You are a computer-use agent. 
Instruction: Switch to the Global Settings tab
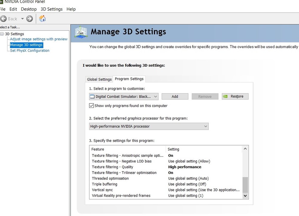pyautogui.click(x=99, y=79)
